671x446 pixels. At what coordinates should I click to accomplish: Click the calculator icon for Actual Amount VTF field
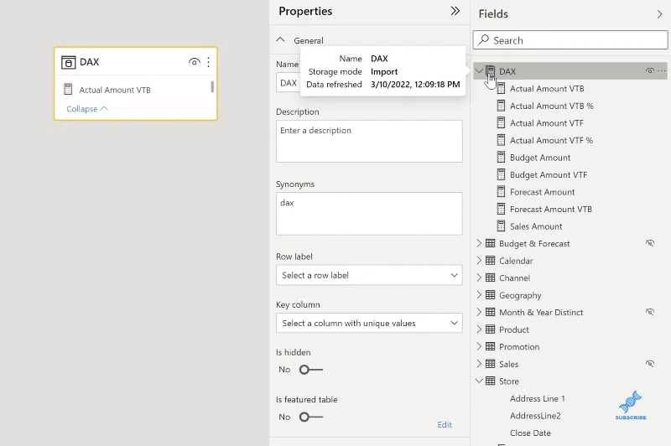tap(501, 122)
